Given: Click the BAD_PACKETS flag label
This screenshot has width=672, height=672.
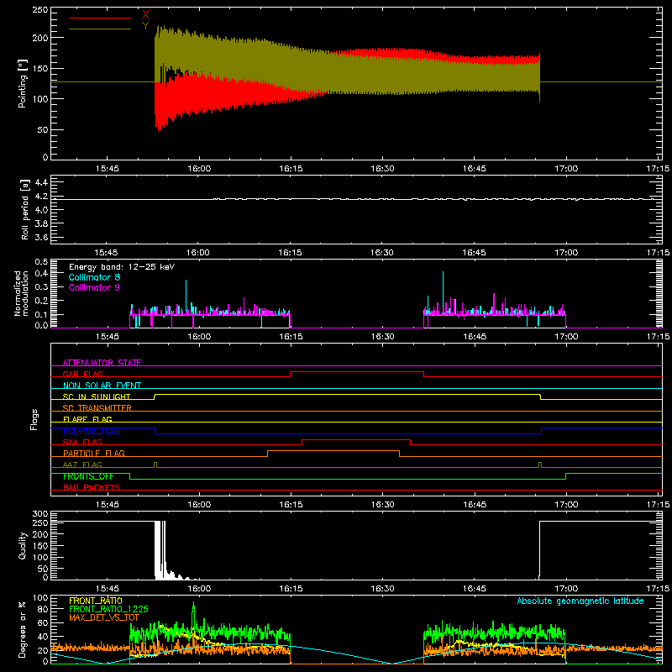Looking at the screenshot, I should (92, 487).
